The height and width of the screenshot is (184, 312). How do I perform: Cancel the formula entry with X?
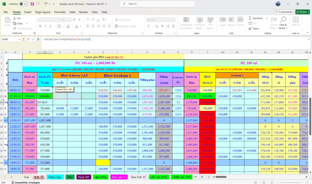pos(28,39)
